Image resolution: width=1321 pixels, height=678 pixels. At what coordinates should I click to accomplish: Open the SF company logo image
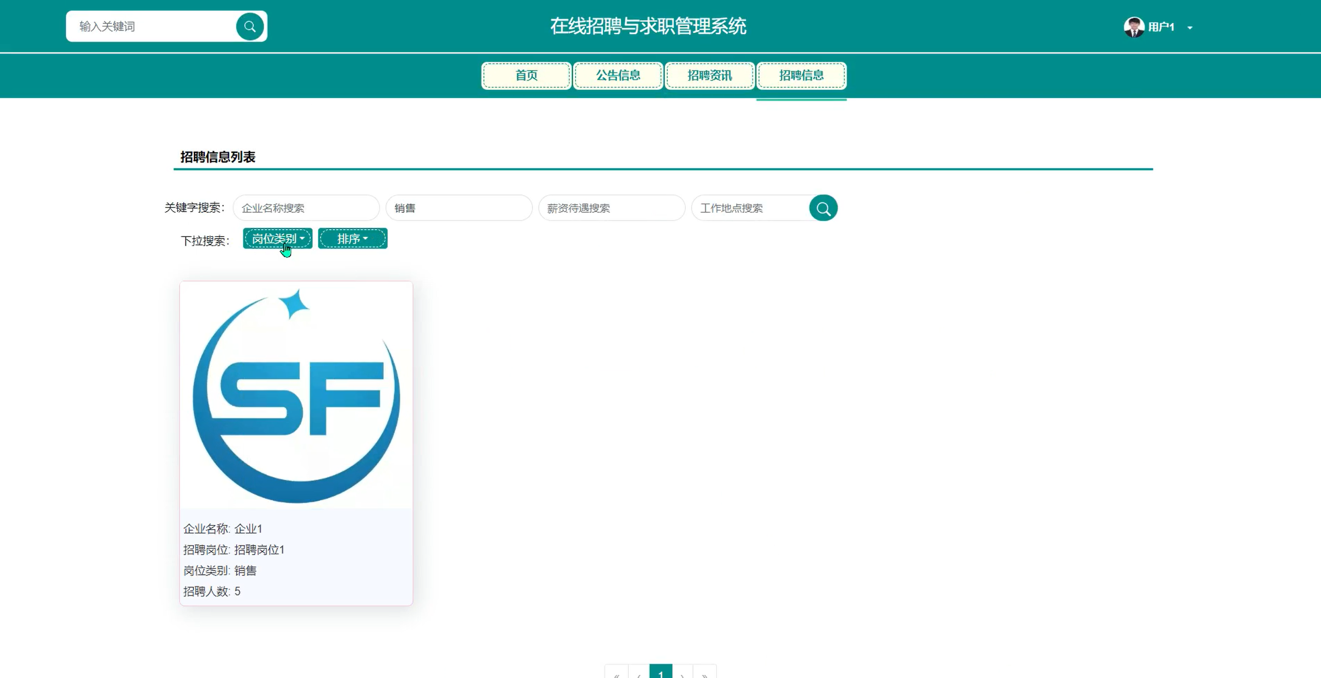click(x=296, y=395)
